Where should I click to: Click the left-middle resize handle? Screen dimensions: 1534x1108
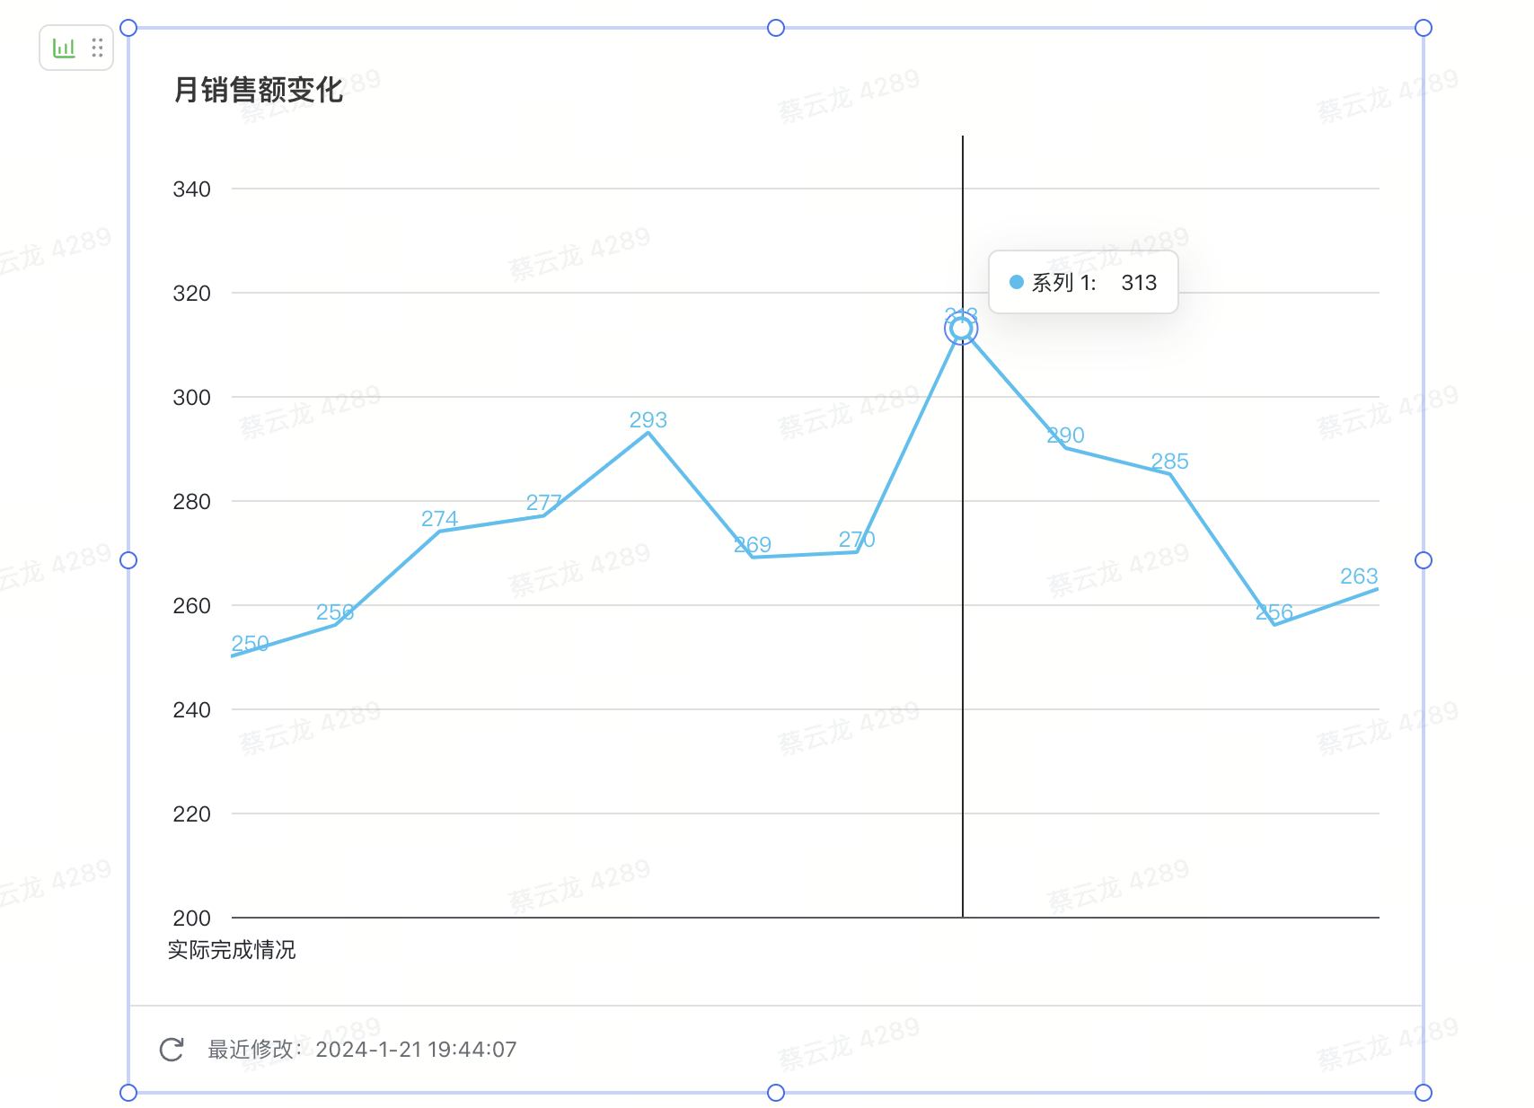tap(128, 560)
